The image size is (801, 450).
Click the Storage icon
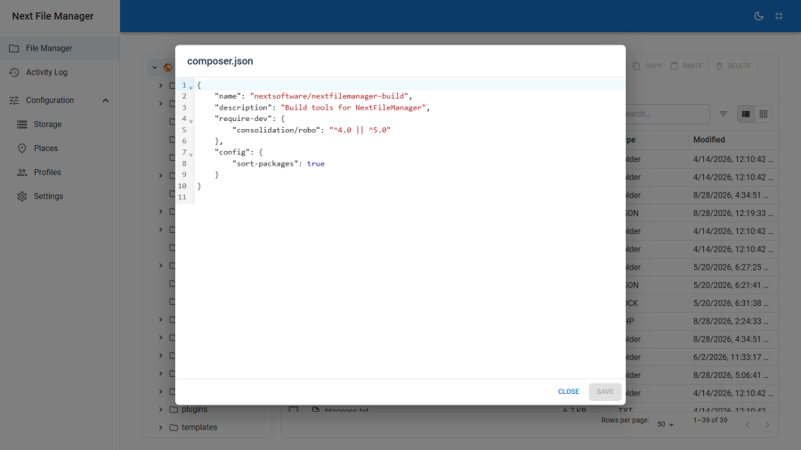22,125
